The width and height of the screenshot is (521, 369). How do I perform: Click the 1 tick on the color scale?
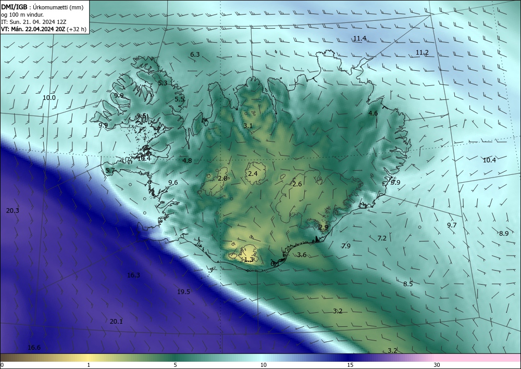[89, 365]
